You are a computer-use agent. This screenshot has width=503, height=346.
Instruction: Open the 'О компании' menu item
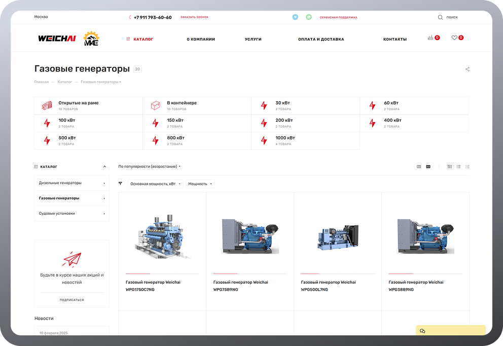[x=201, y=39]
